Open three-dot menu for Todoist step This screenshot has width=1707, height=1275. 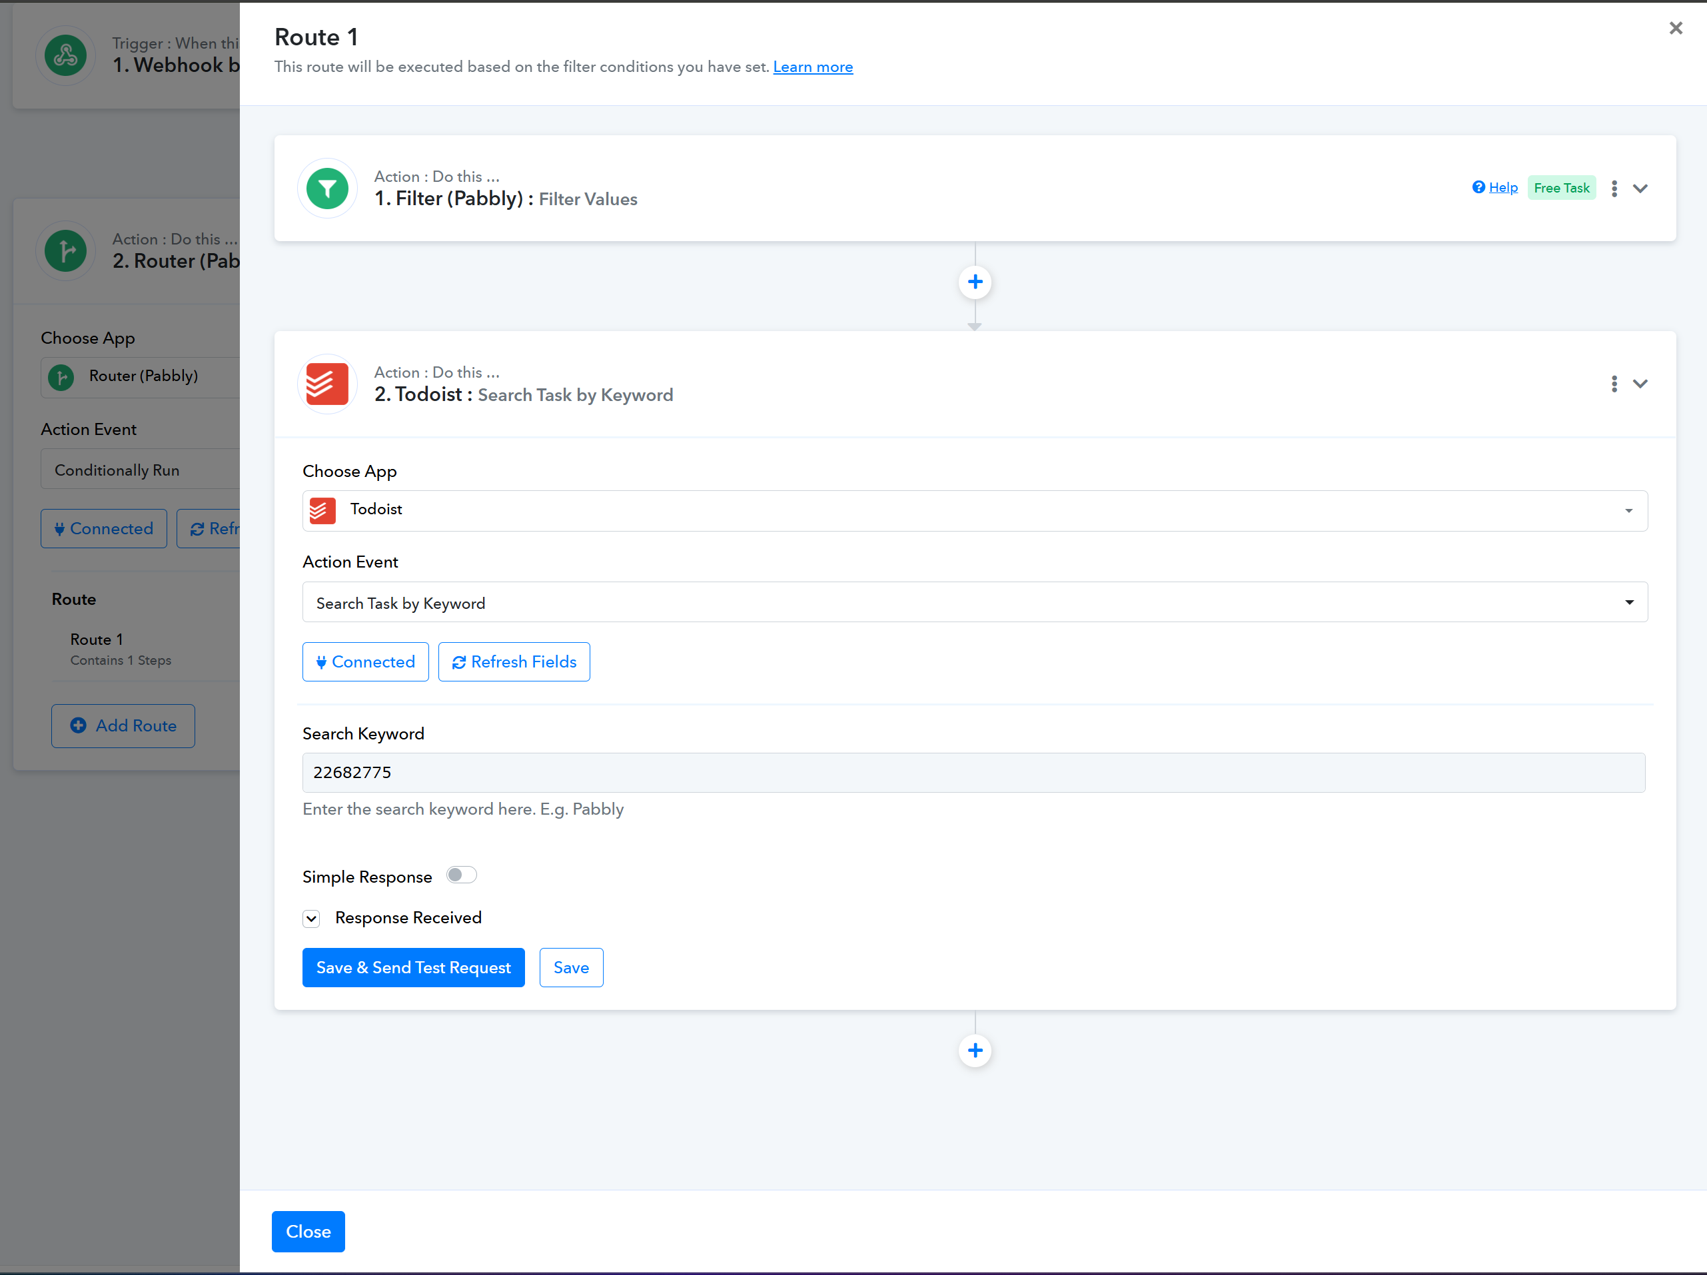(1614, 384)
